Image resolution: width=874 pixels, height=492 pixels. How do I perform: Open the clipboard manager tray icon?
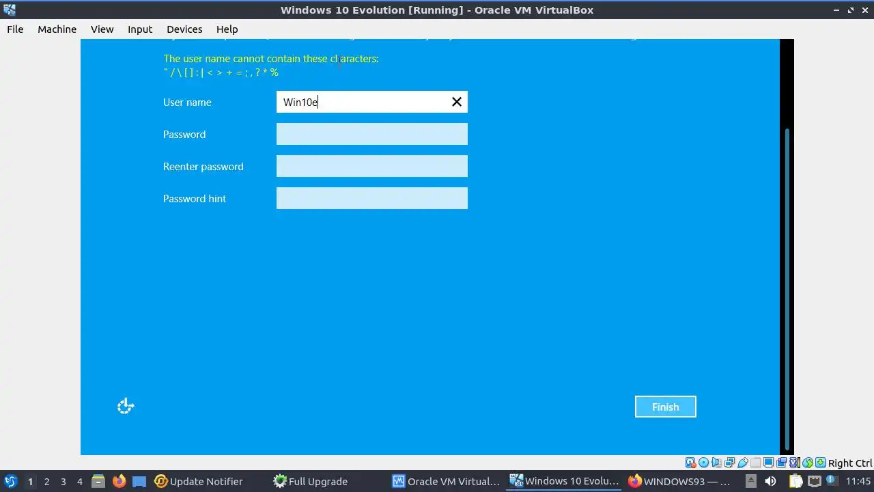click(x=795, y=481)
